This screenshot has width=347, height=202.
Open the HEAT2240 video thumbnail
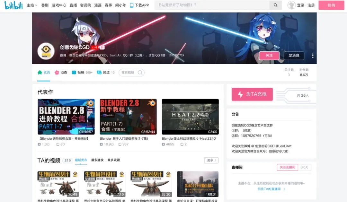190,117
